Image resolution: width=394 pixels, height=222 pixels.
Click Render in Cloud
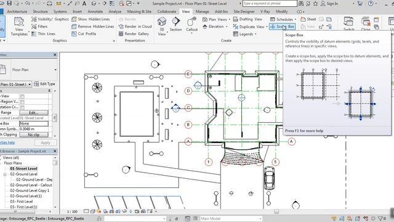135,27
